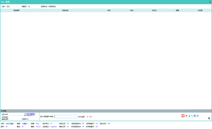Screen dimensions: 212x129
Task: Open the IME wrench settings icon
Action: pyautogui.click(x=197, y=116)
